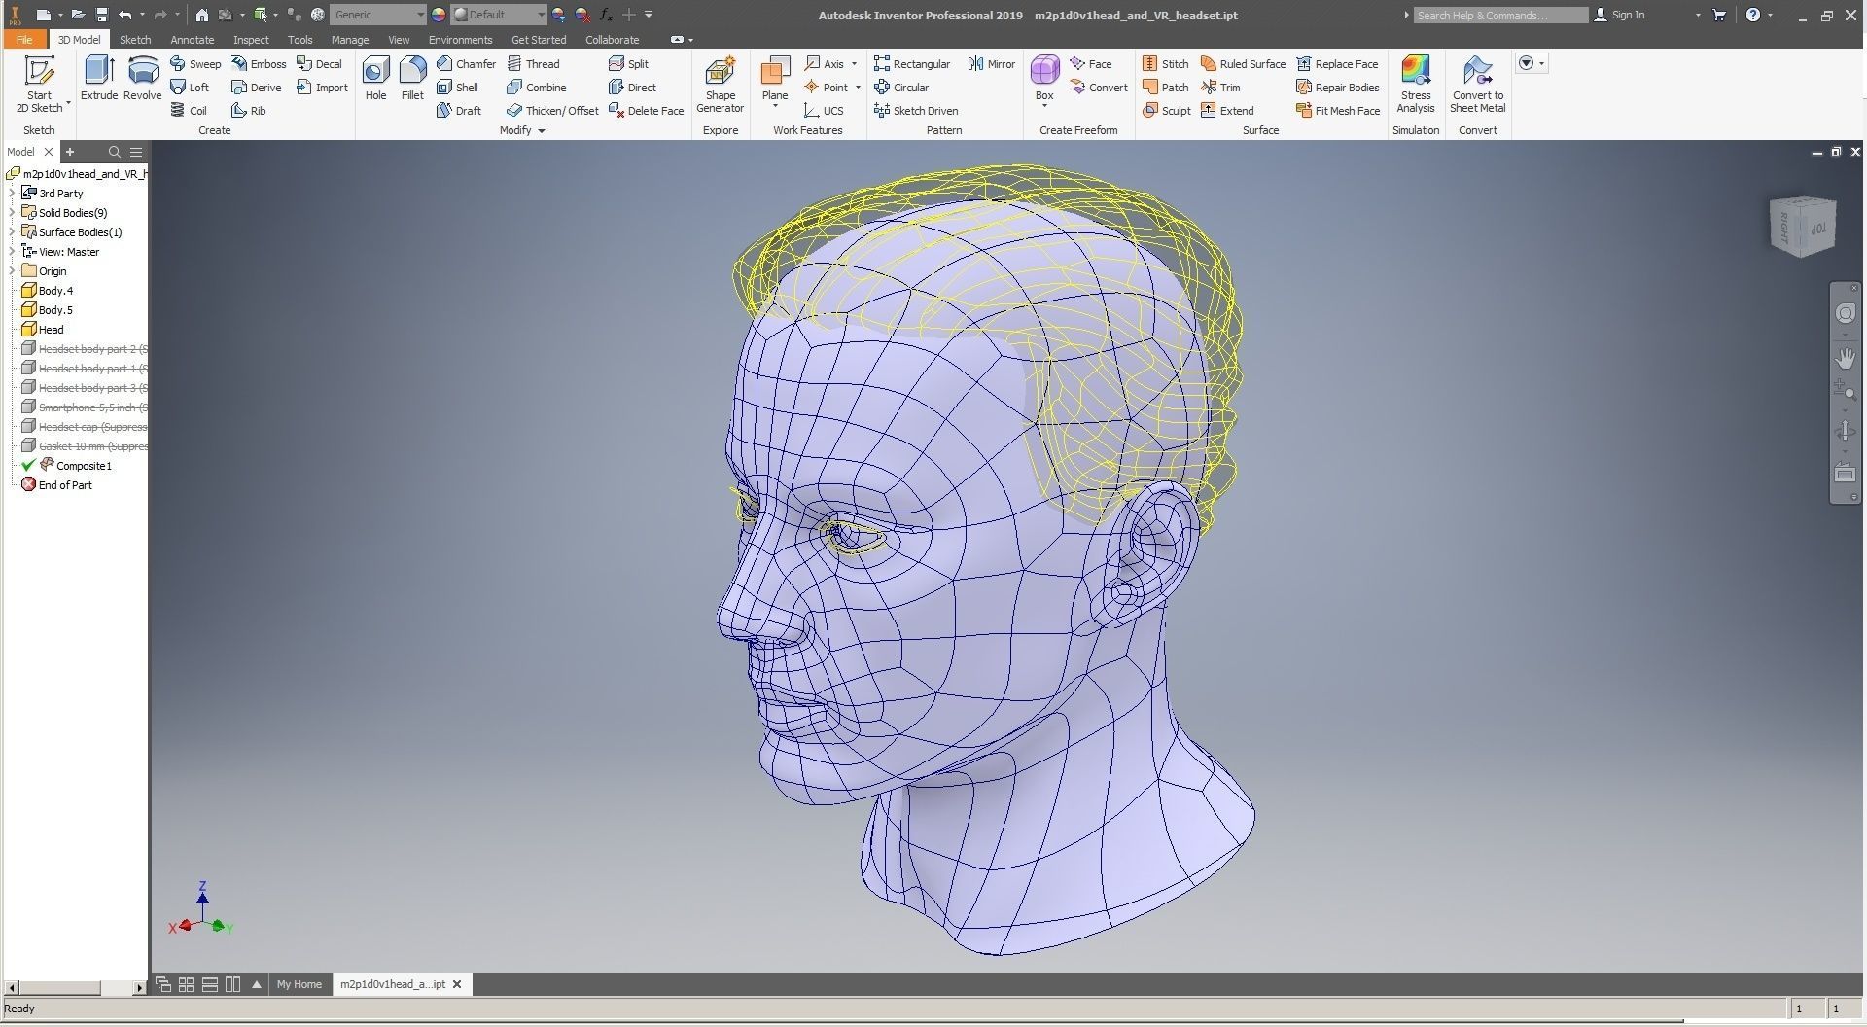Viewport: 1867px width, 1027px height.
Task: Select Delete Face tool
Action: coord(647,111)
